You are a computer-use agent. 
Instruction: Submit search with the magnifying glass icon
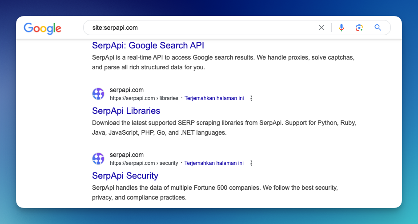tap(378, 28)
